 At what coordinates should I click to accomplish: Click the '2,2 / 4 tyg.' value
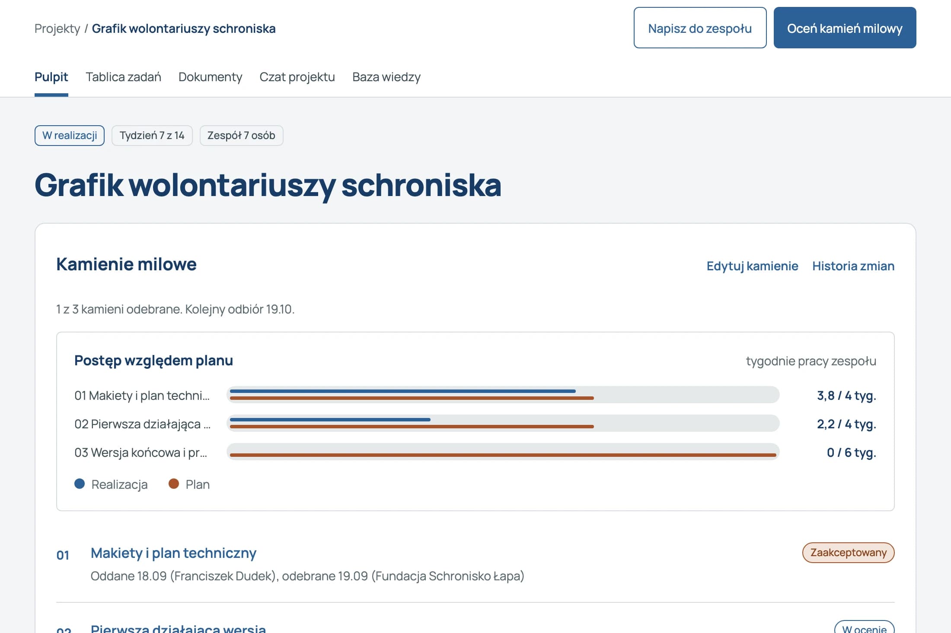point(846,424)
